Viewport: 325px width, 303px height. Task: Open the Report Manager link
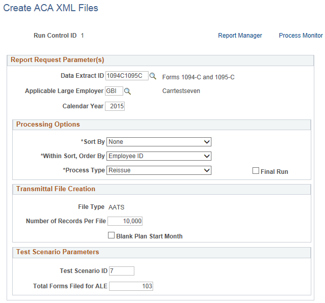[240, 36]
